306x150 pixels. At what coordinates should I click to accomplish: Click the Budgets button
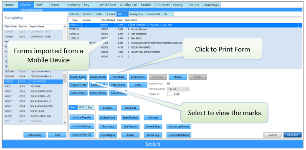pyautogui.click(x=108, y=108)
